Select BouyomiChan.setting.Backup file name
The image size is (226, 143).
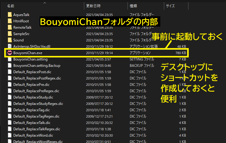[x=37, y=66]
